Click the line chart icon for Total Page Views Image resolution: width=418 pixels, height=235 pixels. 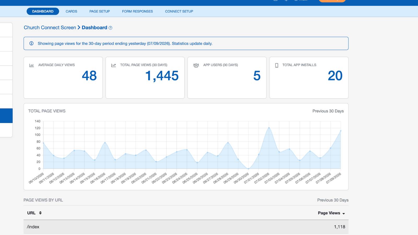(113, 65)
